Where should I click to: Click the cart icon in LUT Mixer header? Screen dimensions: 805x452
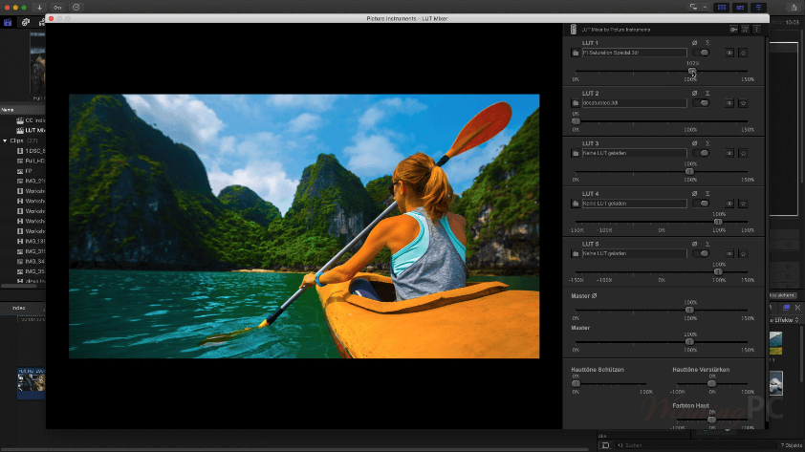click(x=745, y=30)
